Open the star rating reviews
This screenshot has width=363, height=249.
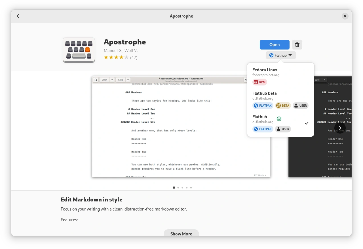point(116,57)
